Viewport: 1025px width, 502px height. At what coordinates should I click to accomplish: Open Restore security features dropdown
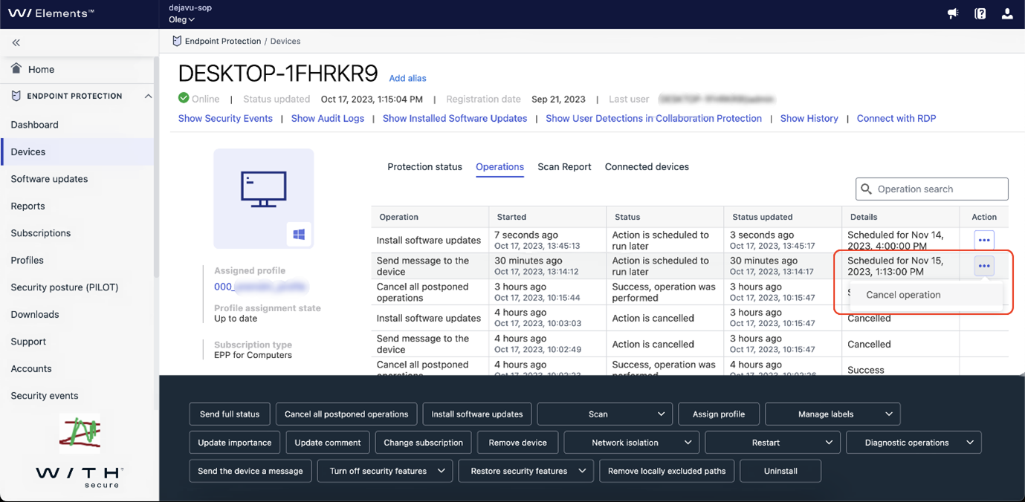pos(526,471)
